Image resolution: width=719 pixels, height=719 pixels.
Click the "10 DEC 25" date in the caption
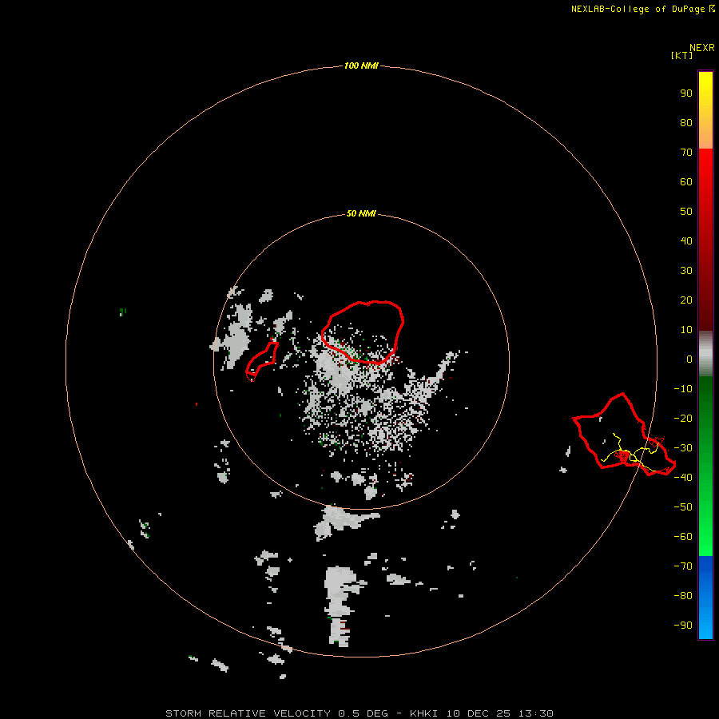click(479, 713)
